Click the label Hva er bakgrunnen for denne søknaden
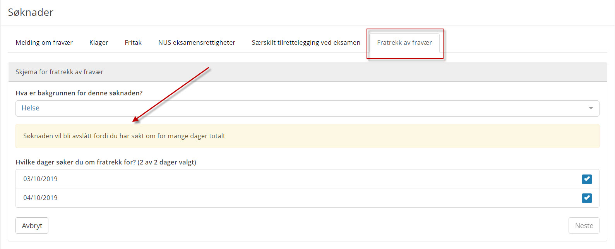The image size is (615, 249). [79, 93]
